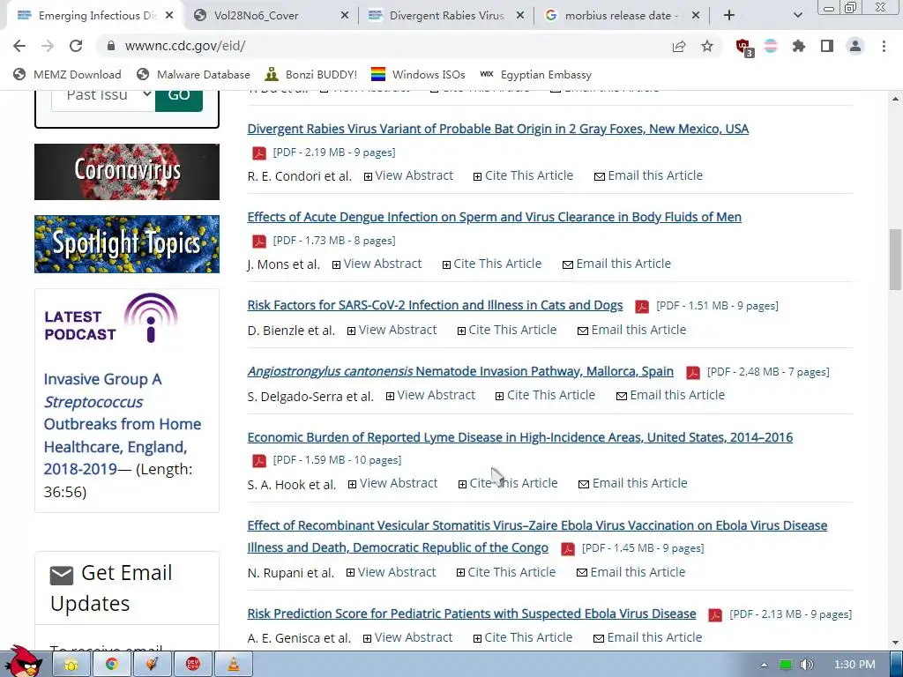Open PDF icon for SARS-CoV-2 Cats and Dogs article
Image resolution: width=903 pixels, height=677 pixels.
[642, 306]
